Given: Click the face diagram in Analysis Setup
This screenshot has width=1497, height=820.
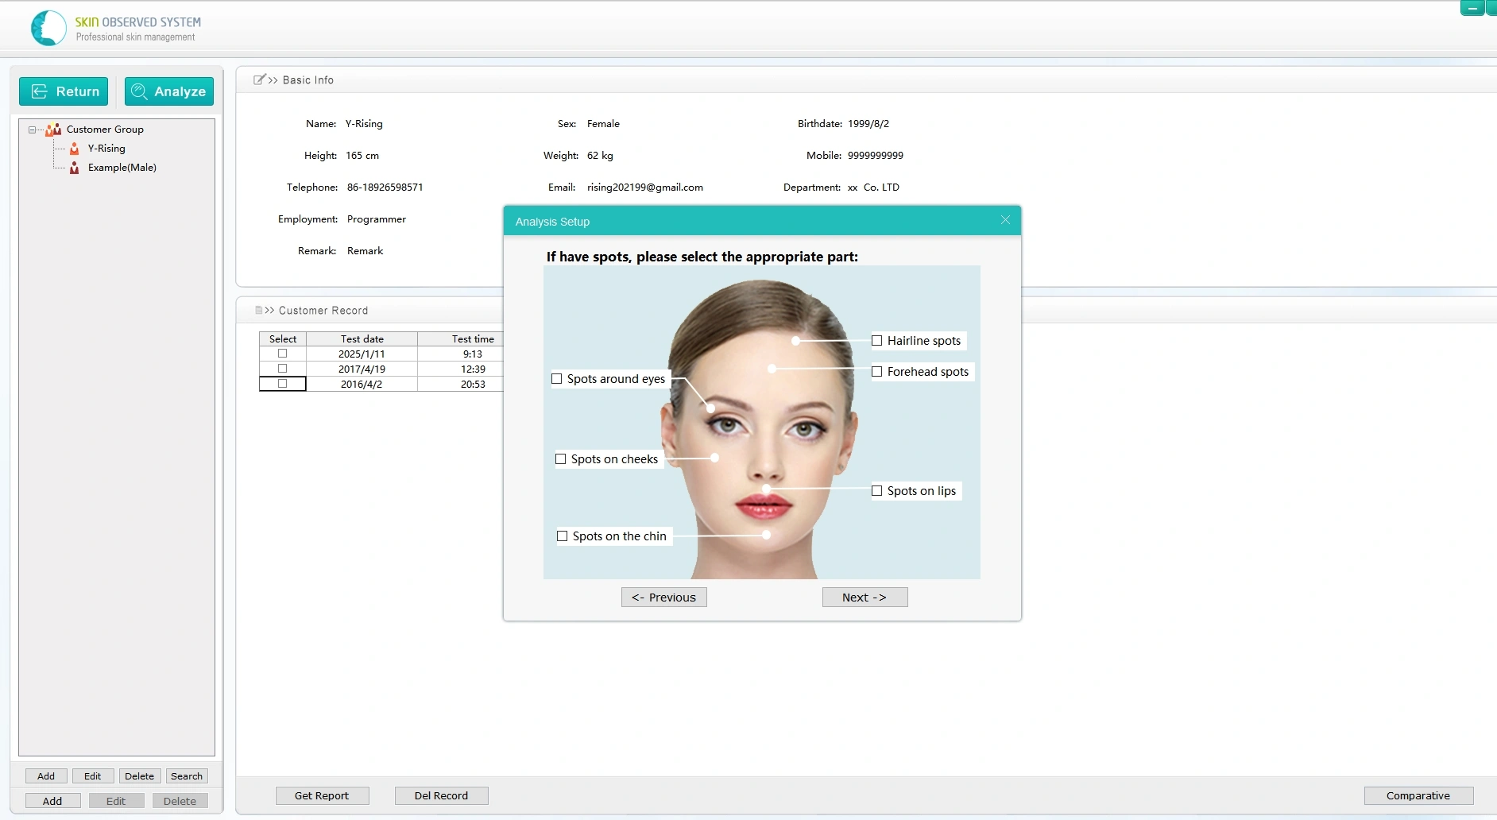Looking at the screenshot, I should (761, 423).
